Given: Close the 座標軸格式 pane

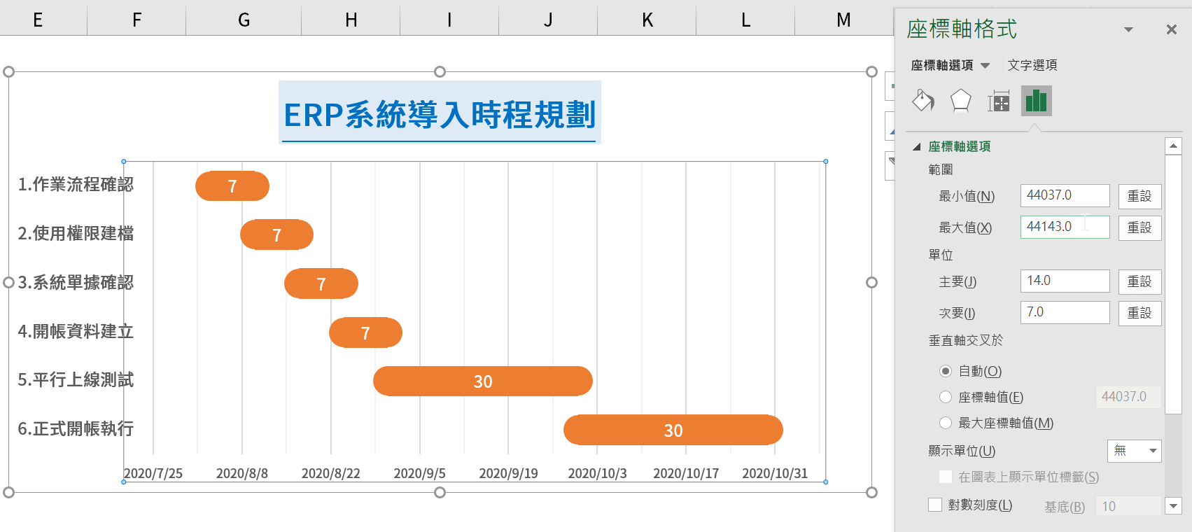Looking at the screenshot, I should click(x=1171, y=29).
